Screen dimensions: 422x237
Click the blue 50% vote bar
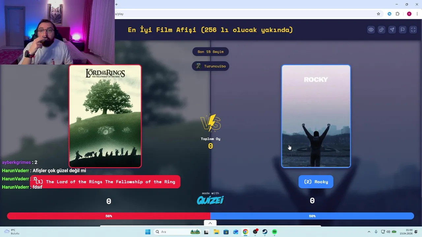click(312, 216)
